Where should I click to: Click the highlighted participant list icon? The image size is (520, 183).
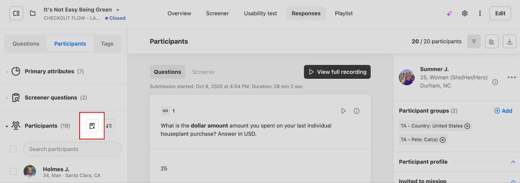pos(92,126)
